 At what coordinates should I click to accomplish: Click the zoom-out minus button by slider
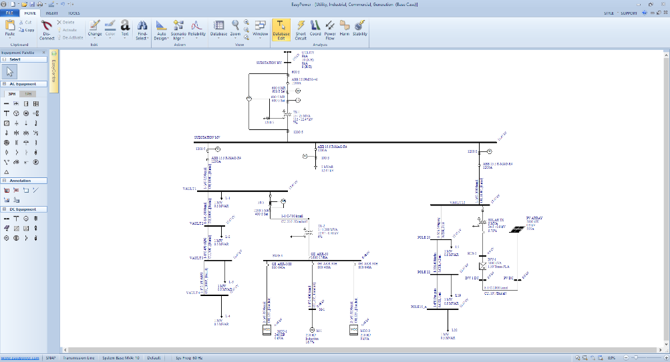tap(626, 358)
